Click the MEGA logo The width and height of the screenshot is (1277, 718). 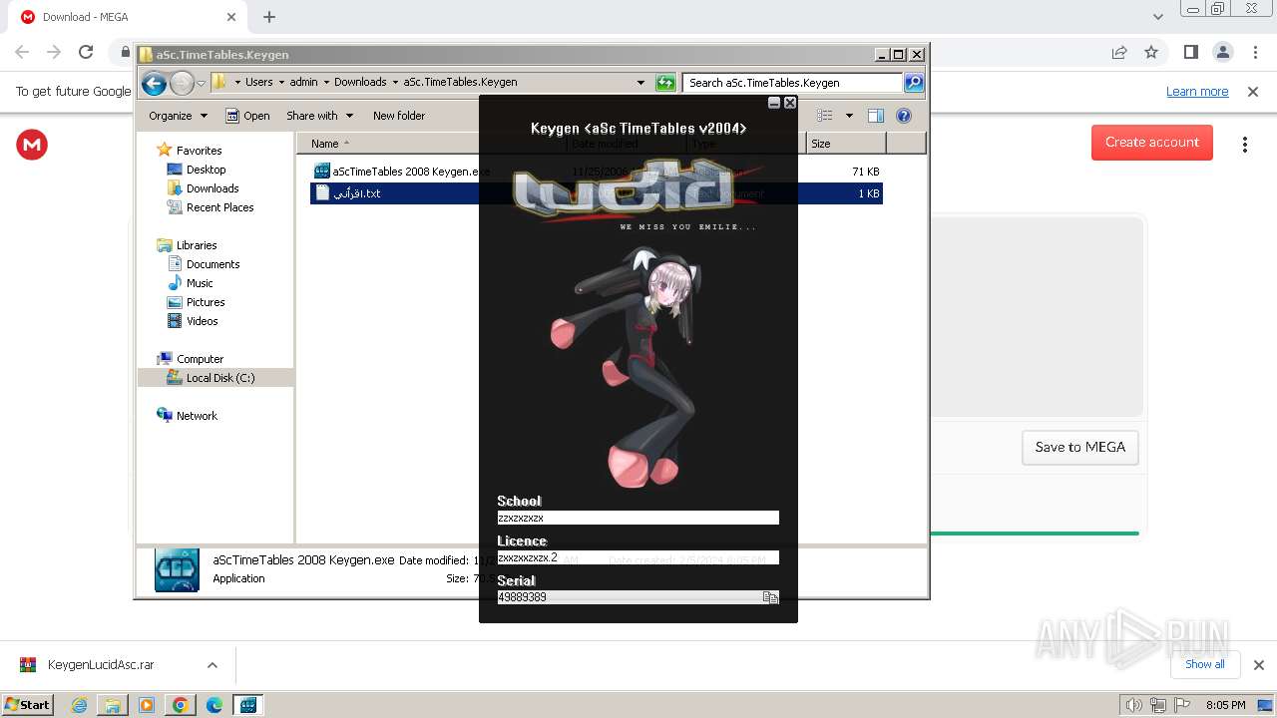point(32,145)
